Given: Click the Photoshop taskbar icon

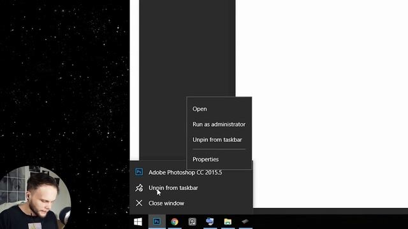Looking at the screenshot, I should [x=157, y=222].
